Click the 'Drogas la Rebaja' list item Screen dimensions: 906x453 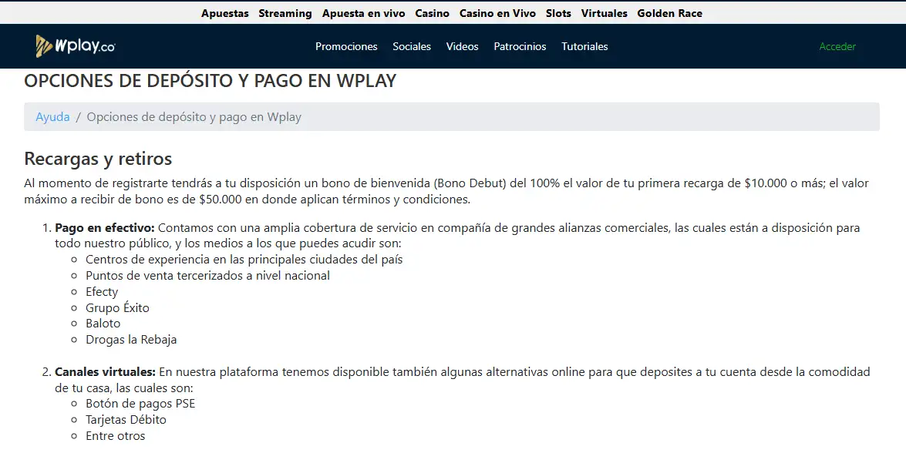coord(131,339)
